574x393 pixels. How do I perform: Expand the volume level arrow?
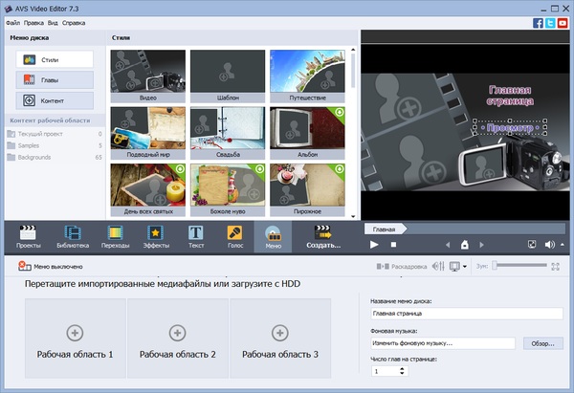tap(563, 245)
